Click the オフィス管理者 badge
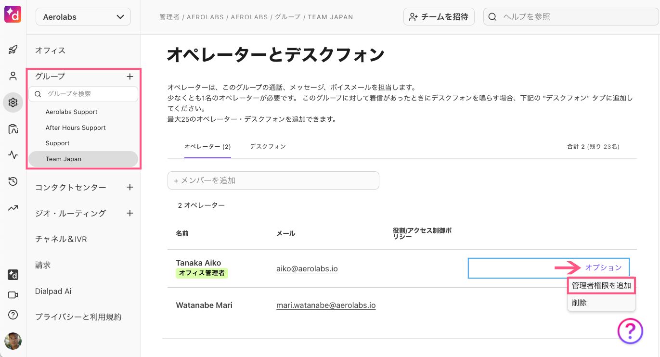 click(202, 273)
